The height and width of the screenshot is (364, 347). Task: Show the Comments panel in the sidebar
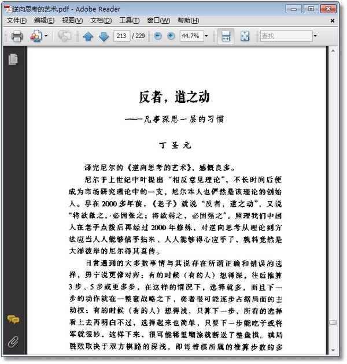[x=13, y=320]
